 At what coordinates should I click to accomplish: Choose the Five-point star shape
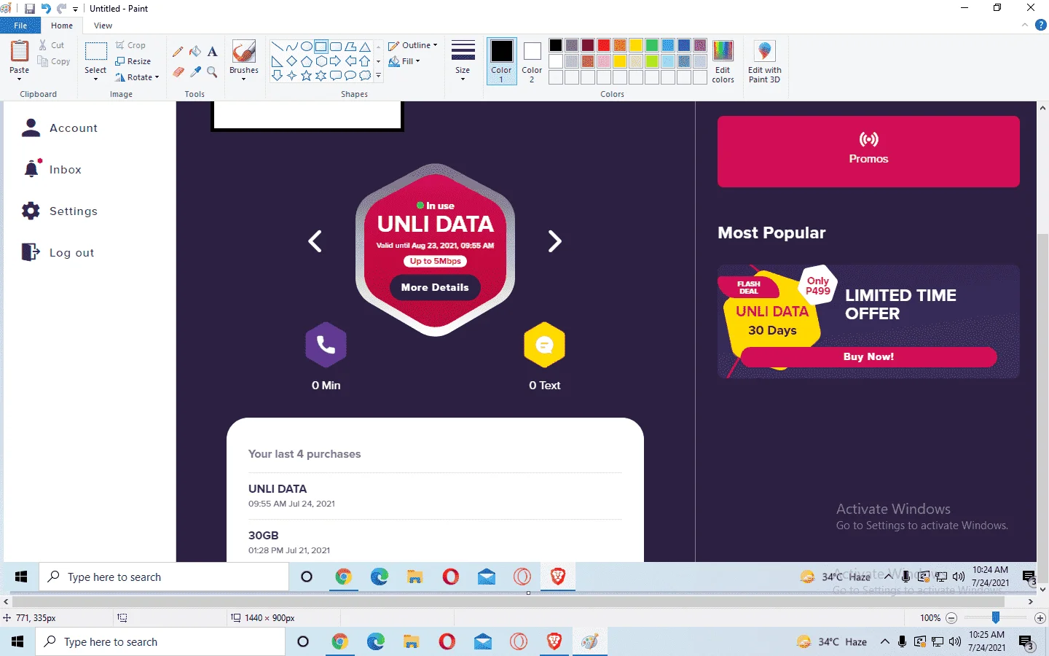pyautogui.click(x=306, y=75)
